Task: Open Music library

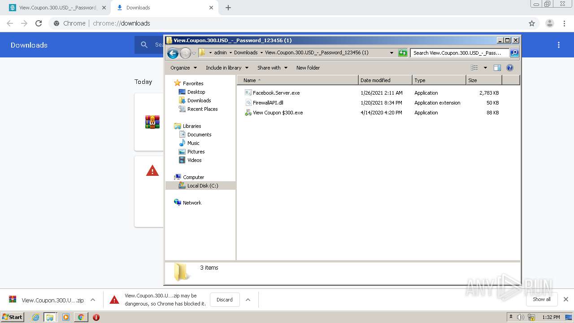Action: coord(193,143)
